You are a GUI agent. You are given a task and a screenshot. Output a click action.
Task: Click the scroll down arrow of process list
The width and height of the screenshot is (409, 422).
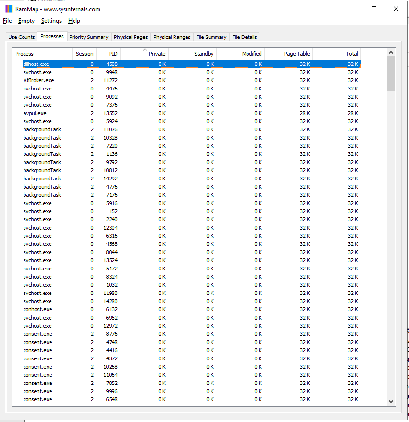pos(391,402)
